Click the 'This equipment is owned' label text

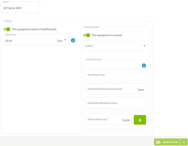107,35
